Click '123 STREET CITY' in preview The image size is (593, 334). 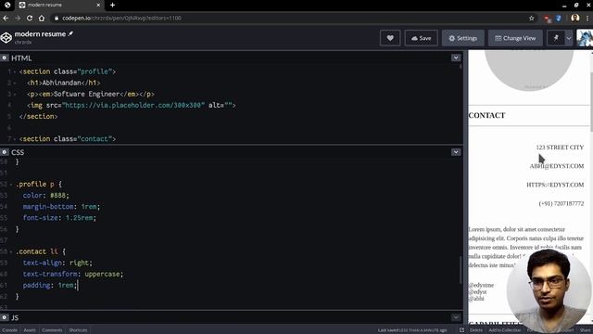click(x=560, y=148)
